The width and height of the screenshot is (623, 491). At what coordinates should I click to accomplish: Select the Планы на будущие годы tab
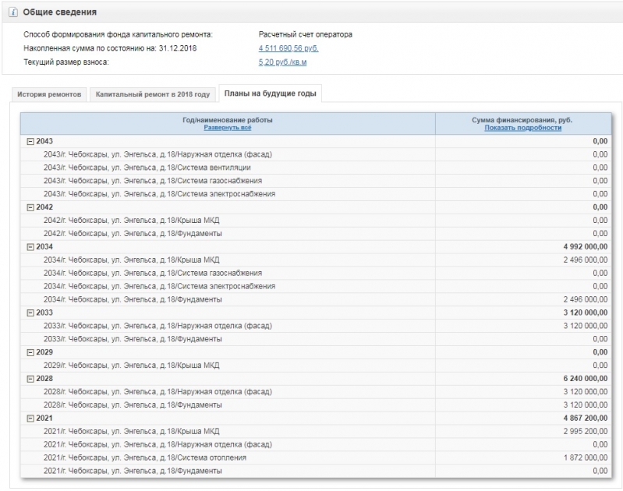(x=270, y=94)
